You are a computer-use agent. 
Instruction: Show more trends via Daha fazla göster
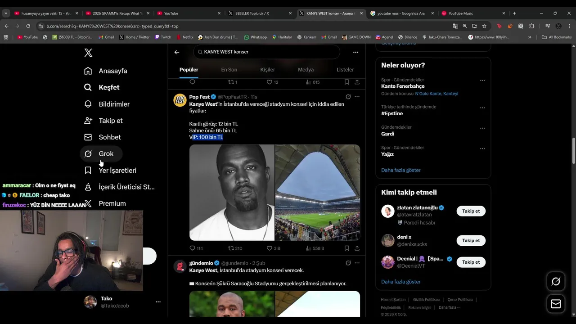[x=400, y=170]
